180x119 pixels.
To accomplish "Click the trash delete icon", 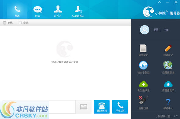I will point(5,23).
